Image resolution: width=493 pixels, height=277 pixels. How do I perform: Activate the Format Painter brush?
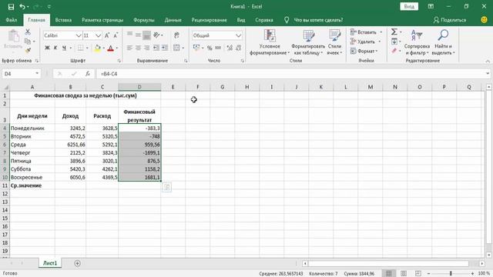point(28,50)
